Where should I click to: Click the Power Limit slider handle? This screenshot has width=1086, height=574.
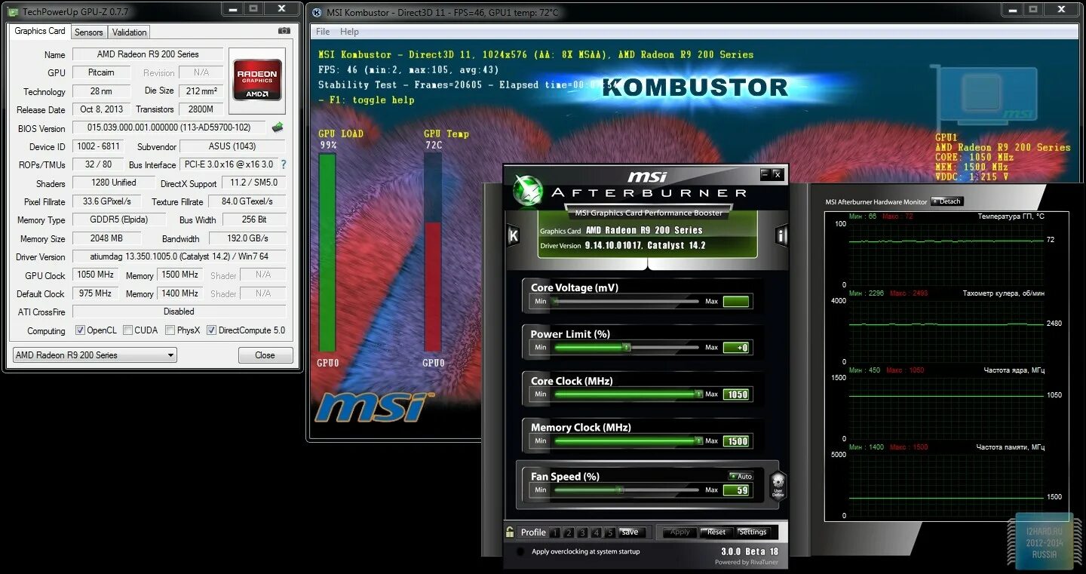click(x=626, y=348)
